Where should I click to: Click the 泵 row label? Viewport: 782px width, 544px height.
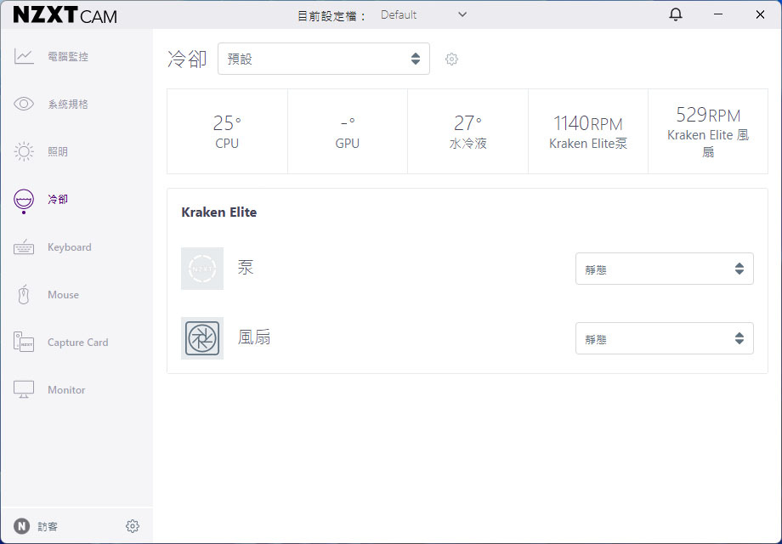click(x=246, y=268)
